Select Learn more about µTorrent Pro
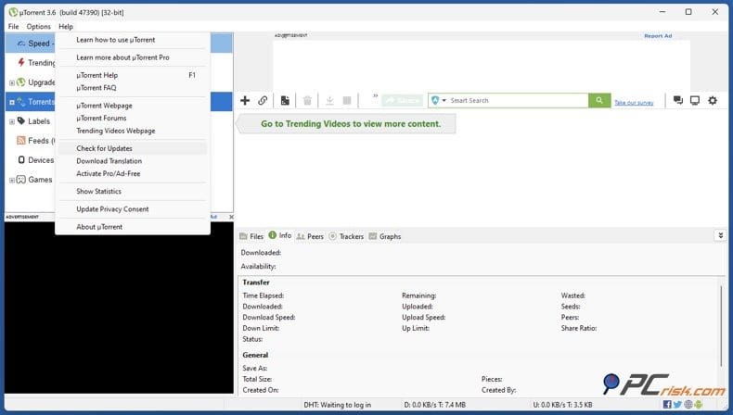 point(133,57)
